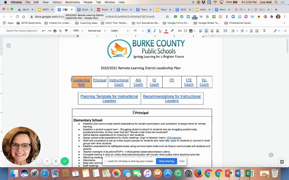Follow the Leadership Role link
Screen dimensions: 289x180
coord(82,82)
